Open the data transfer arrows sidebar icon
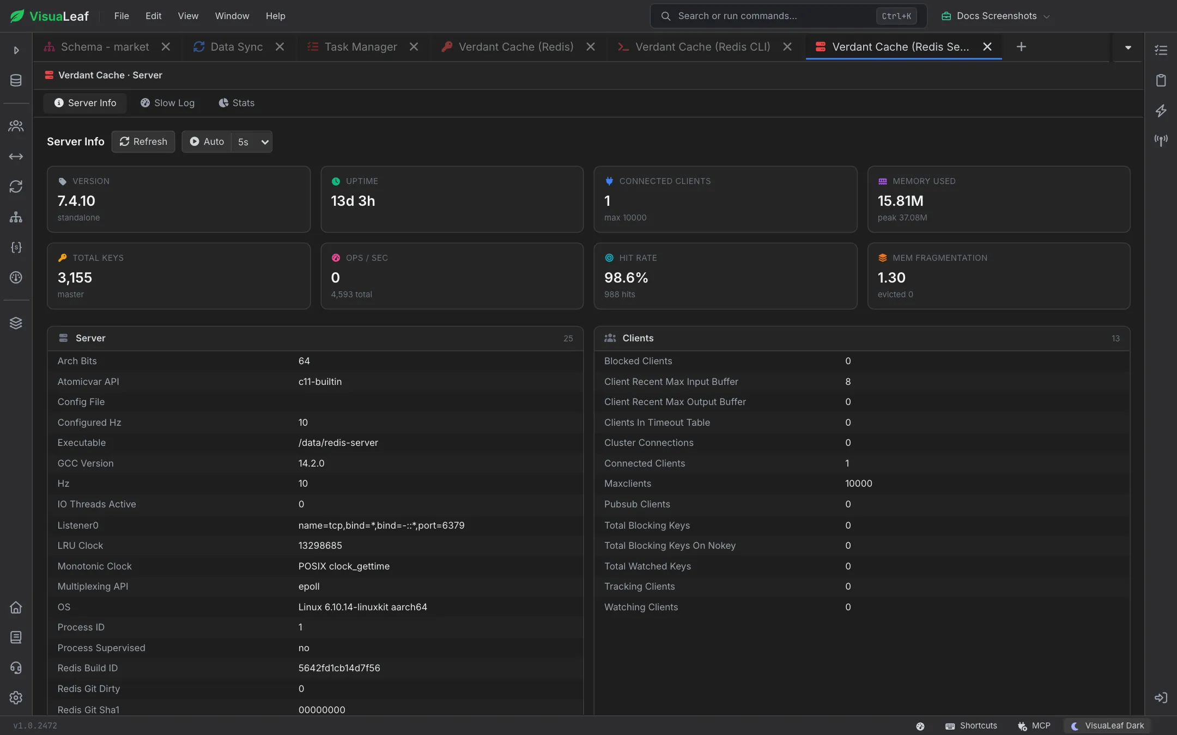The height and width of the screenshot is (735, 1177). click(16, 157)
